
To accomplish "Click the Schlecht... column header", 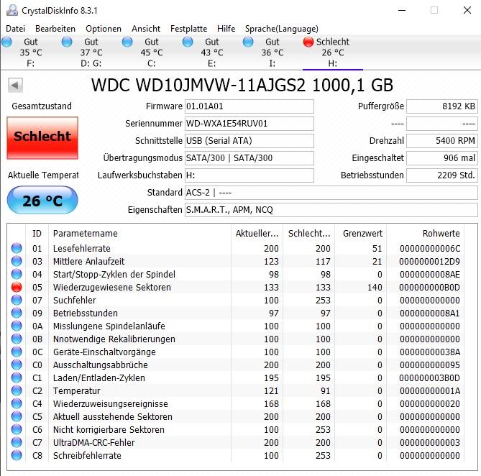I will point(309,234).
